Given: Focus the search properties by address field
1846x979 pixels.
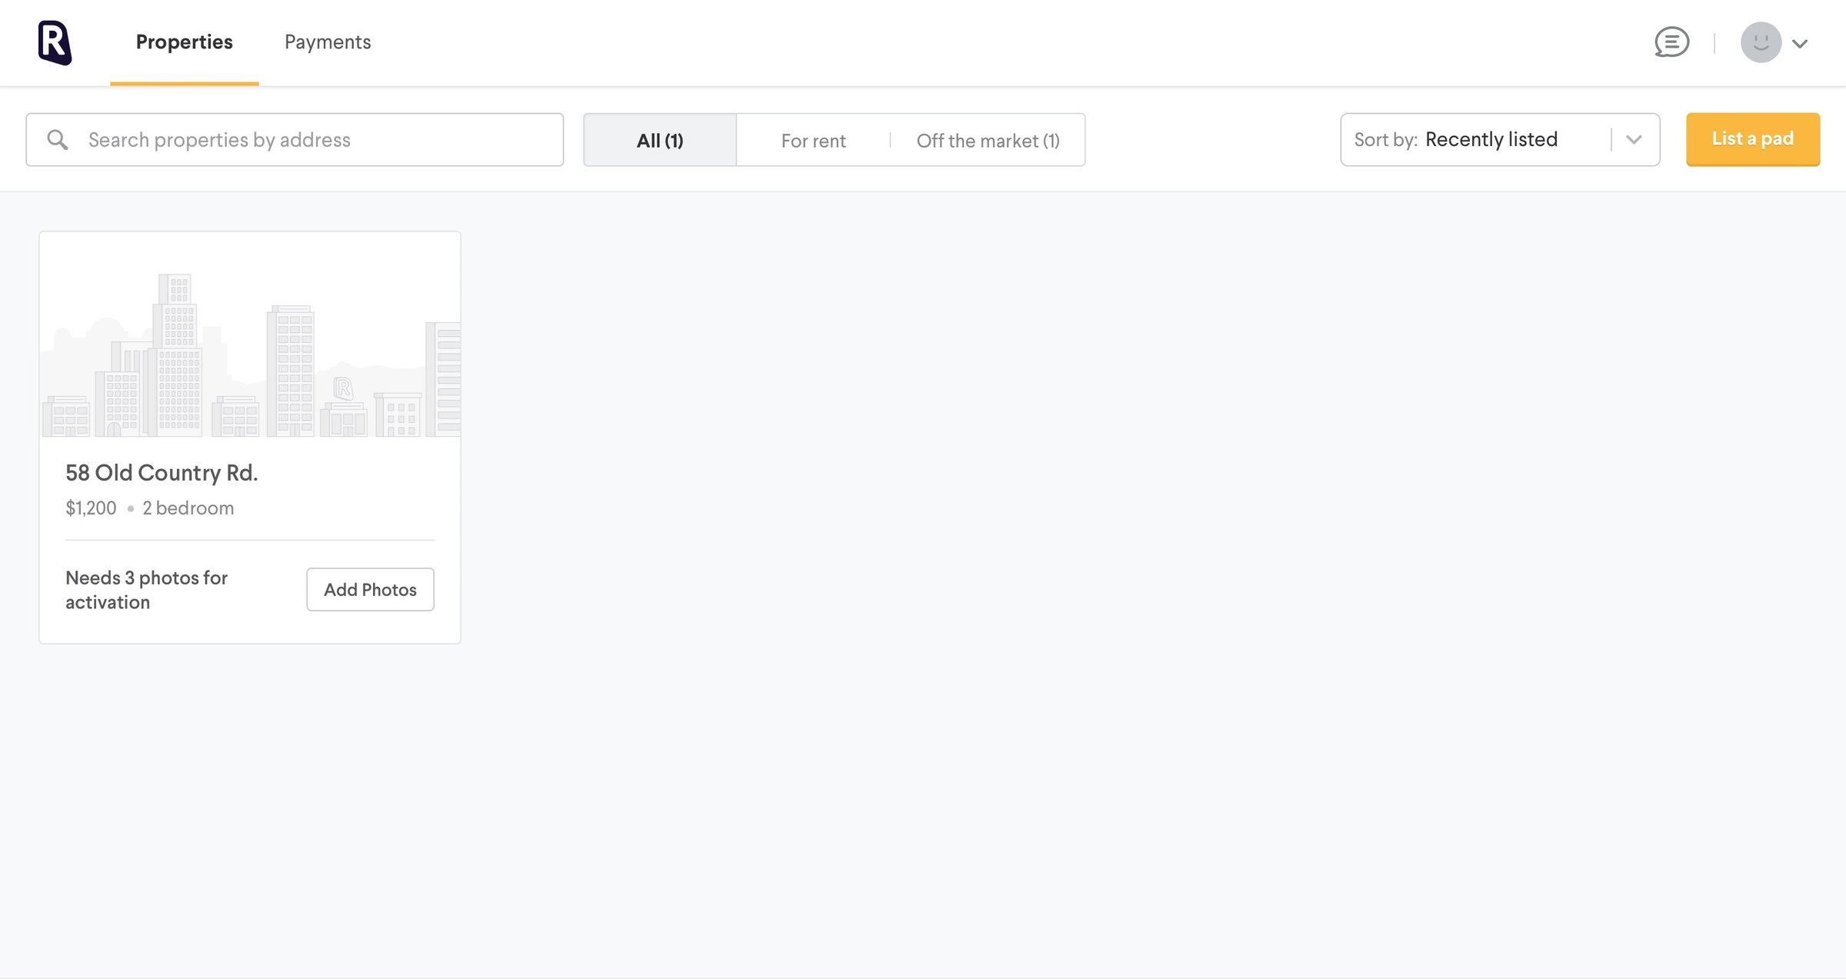Looking at the screenshot, I should coord(295,140).
